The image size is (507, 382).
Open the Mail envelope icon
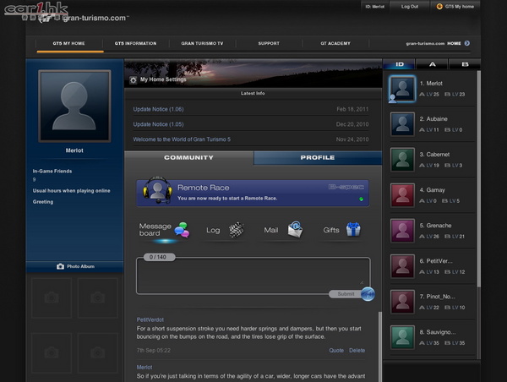click(x=295, y=230)
